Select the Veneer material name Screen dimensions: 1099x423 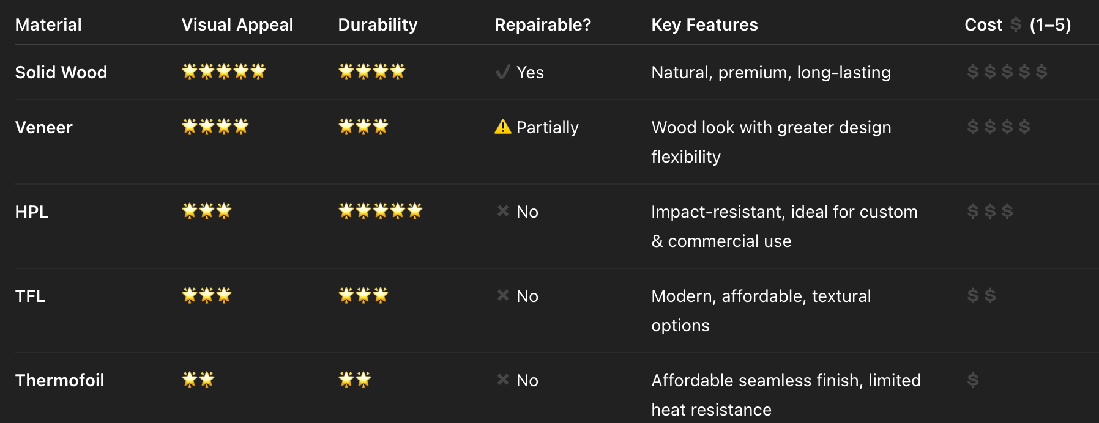point(43,127)
